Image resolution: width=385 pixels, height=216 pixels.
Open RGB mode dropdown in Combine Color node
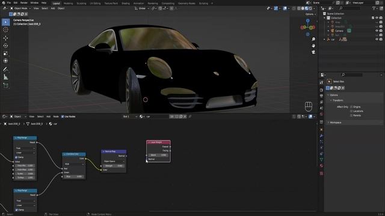click(x=74, y=164)
